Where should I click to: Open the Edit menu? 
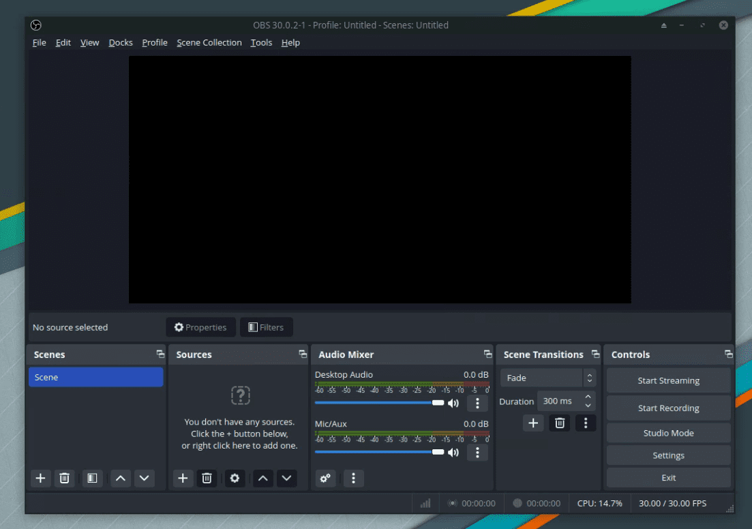click(x=63, y=43)
